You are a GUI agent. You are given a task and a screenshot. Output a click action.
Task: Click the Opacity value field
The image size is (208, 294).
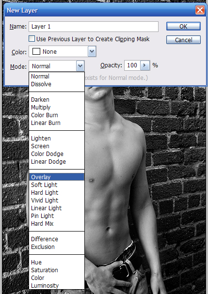click(x=132, y=65)
